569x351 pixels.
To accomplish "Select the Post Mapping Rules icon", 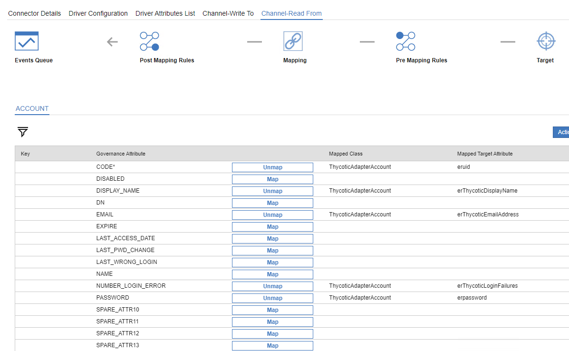I will tap(149, 41).
